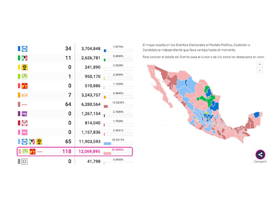Click the red RSP party logo
The image size is (279, 209).
[x=25, y=123]
